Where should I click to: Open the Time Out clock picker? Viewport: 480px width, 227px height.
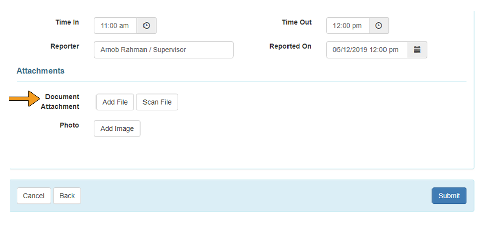(378, 26)
